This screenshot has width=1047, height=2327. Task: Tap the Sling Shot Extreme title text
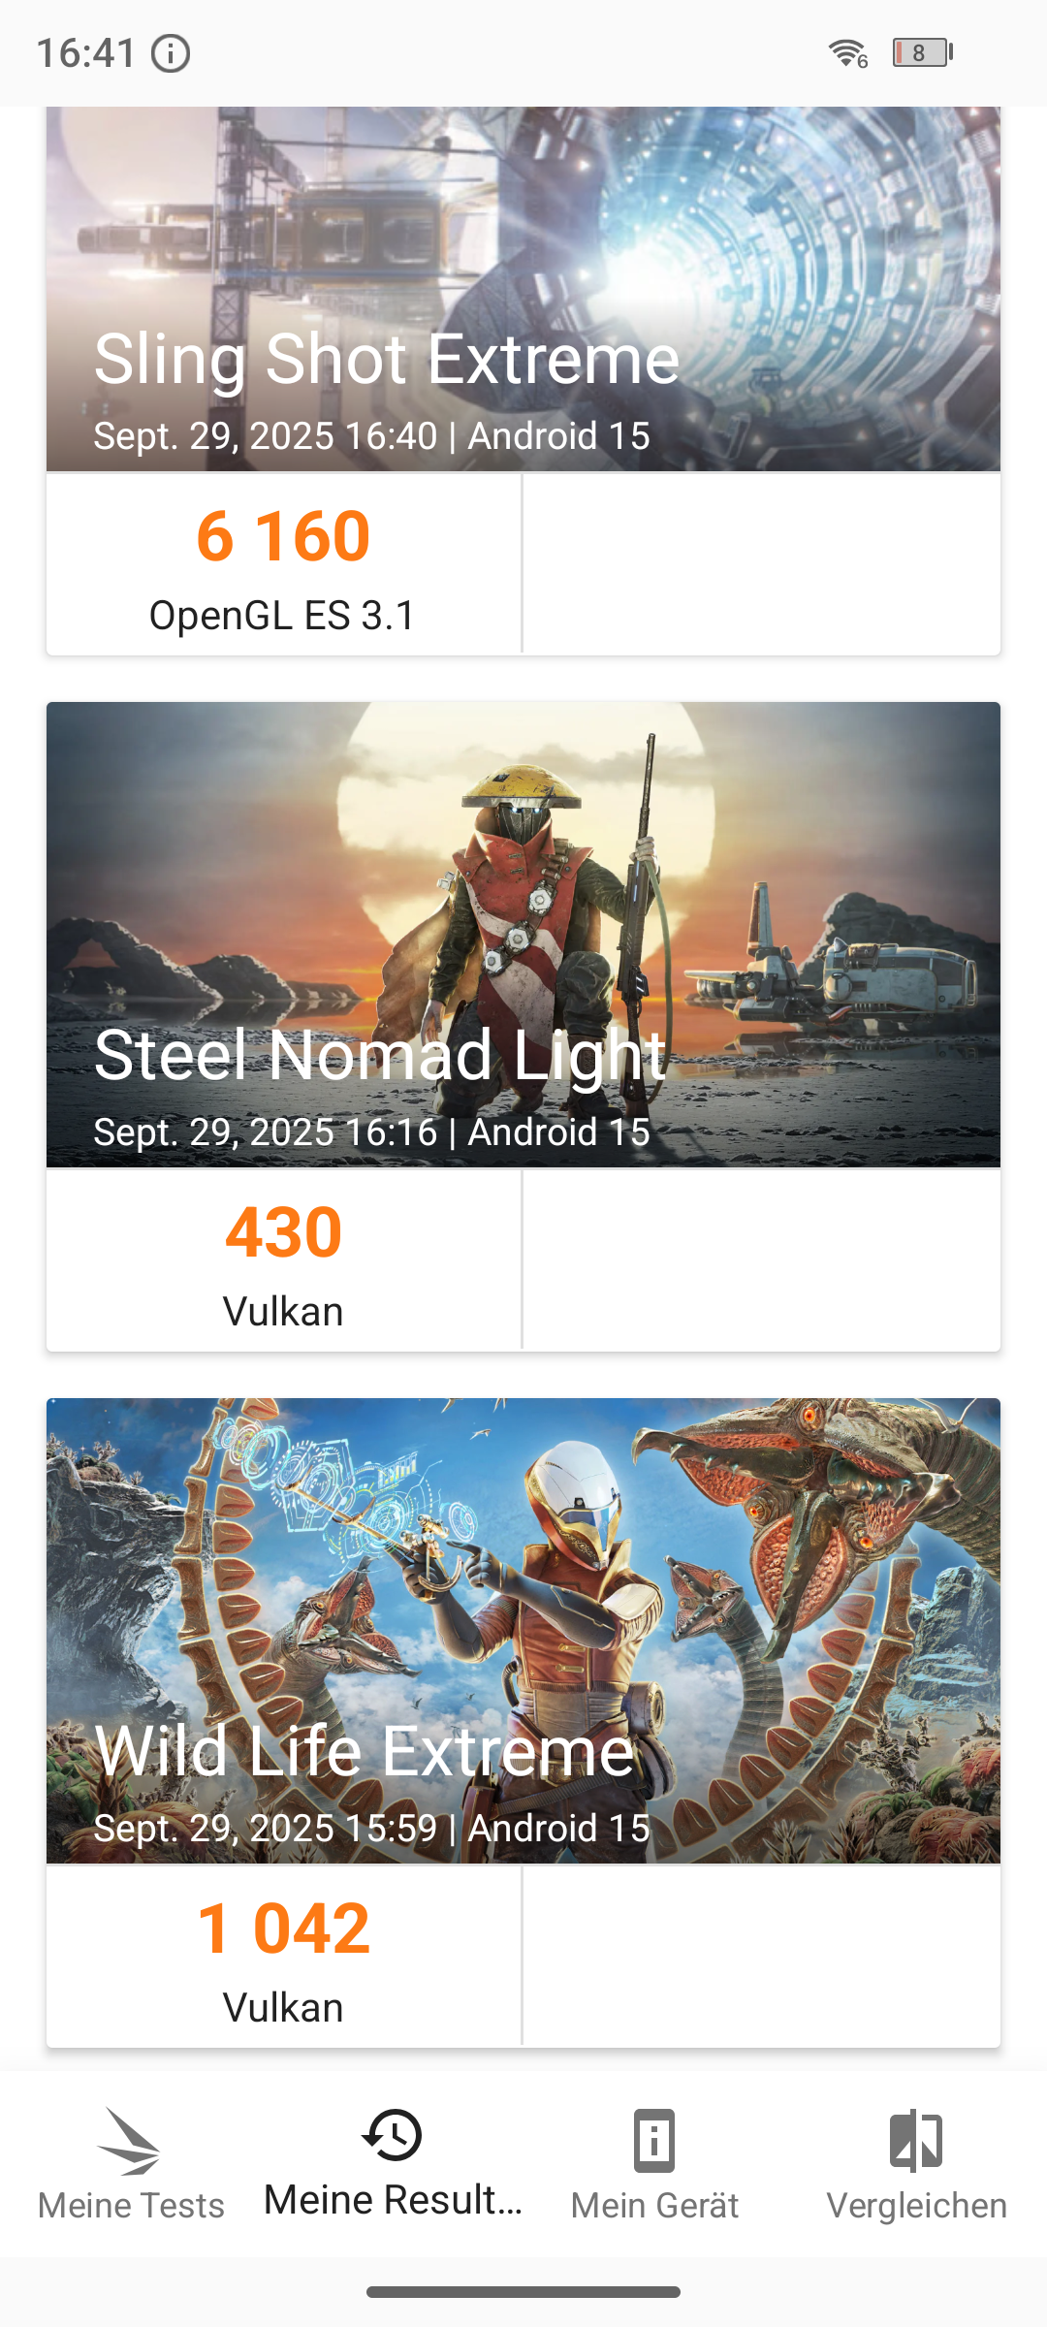[386, 360]
